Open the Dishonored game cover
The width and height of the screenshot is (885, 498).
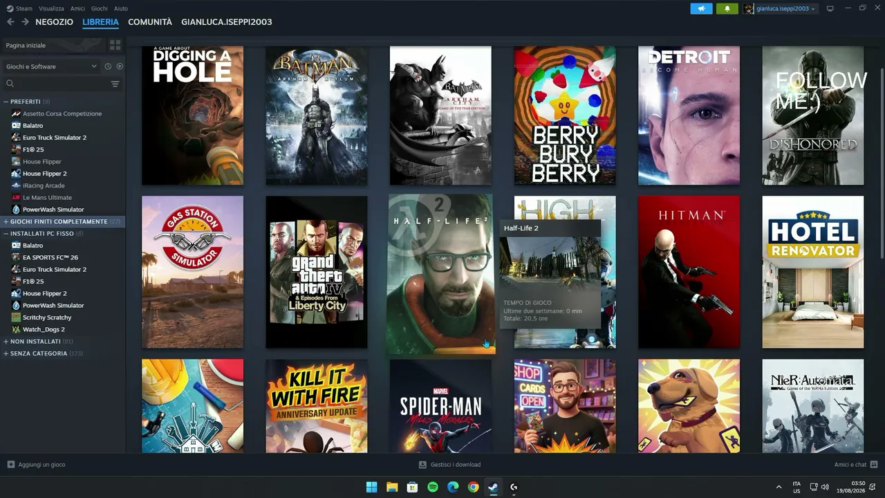813,116
